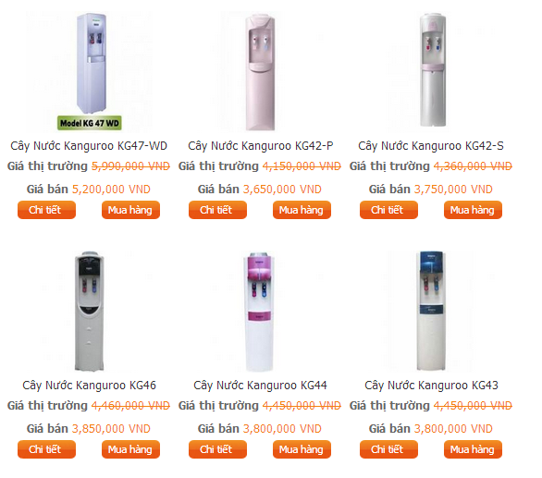The image size is (542, 478).
Task: View details of Kanguroo KG43
Action: point(388,449)
